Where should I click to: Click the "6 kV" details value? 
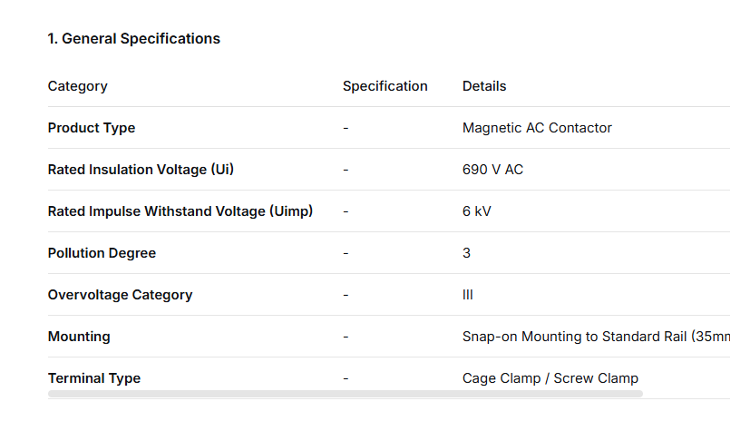coord(477,211)
